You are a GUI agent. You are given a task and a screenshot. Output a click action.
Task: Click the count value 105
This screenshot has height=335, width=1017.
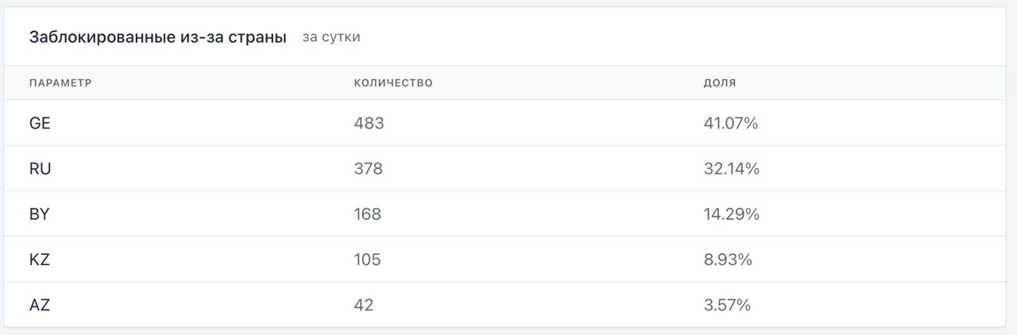point(368,260)
